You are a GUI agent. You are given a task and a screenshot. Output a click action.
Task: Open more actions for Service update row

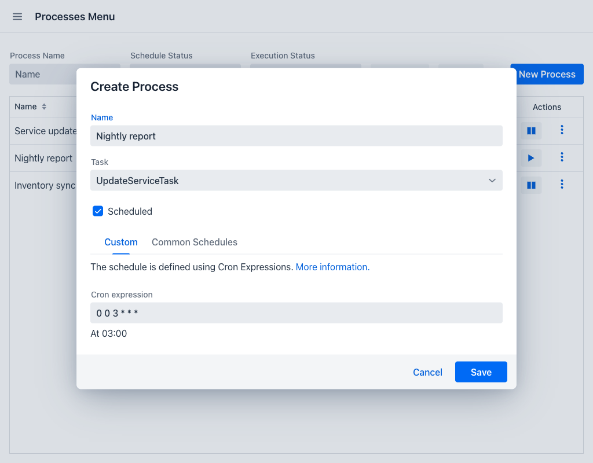[562, 130]
